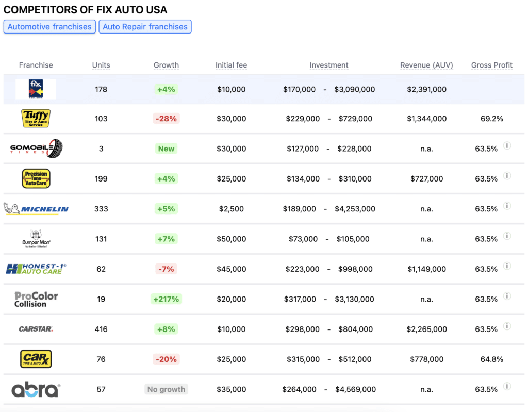Select the +7% growth badge
The width and height of the screenshot is (528, 412).
(x=166, y=239)
